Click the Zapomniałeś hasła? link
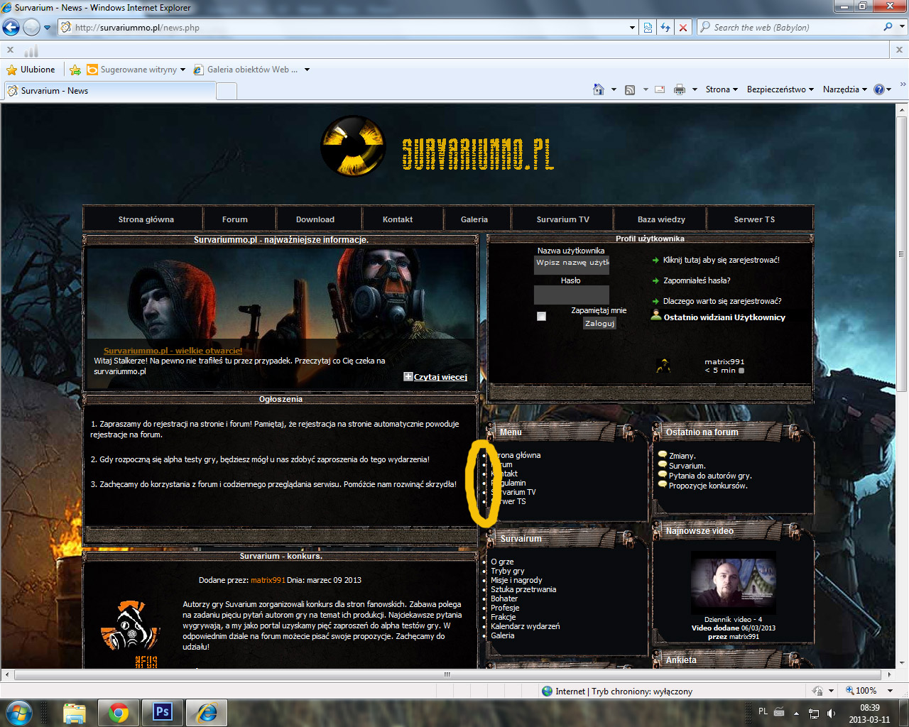This screenshot has height=727, width=909. [x=697, y=280]
